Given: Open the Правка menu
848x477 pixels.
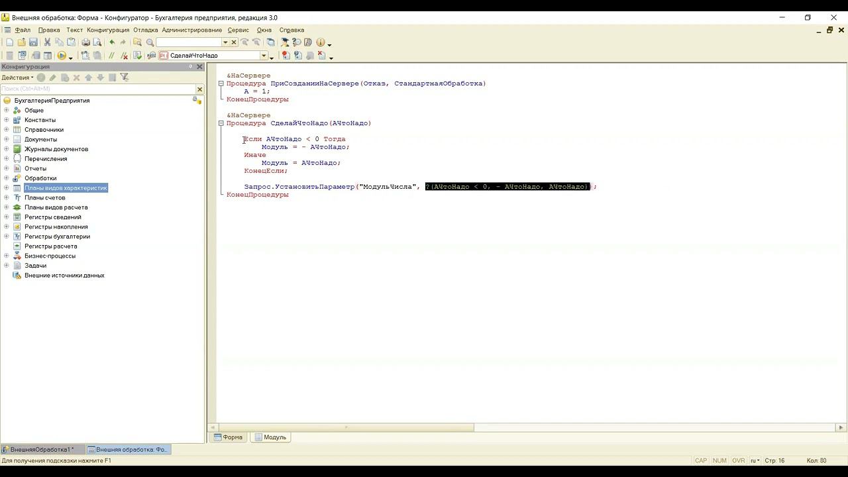Looking at the screenshot, I should click(49, 30).
